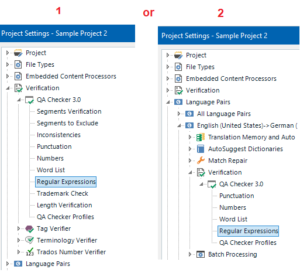This screenshot has height=273, width=300.
Task: Click Match Repair label
Action: click(x=228, y=161)
